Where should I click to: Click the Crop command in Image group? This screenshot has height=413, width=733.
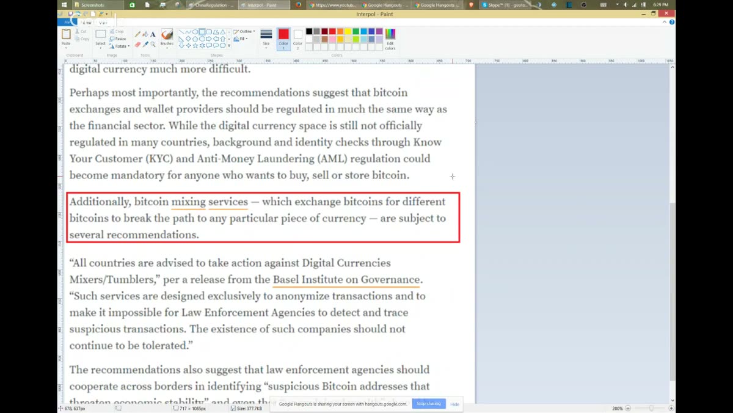(116, 31)
